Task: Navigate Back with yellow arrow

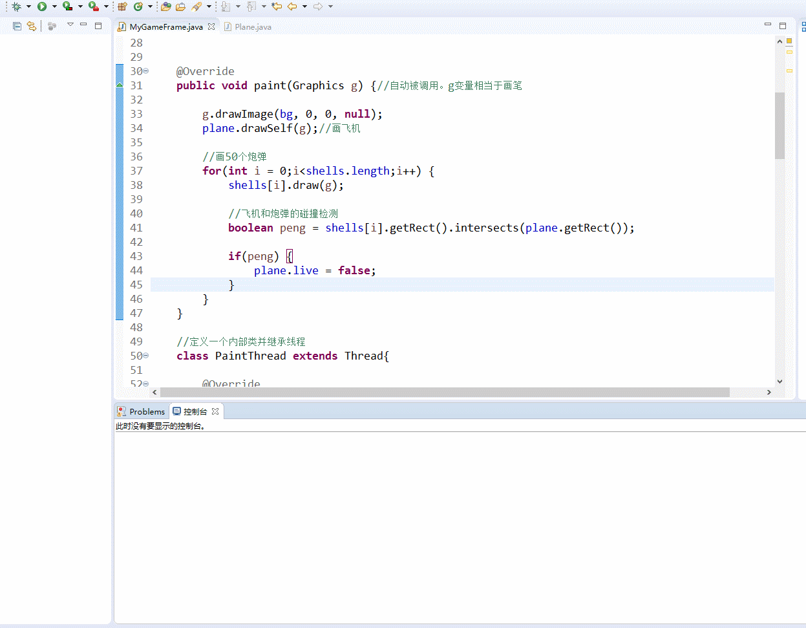Action: pyautogui.click(x=292, y=6)
